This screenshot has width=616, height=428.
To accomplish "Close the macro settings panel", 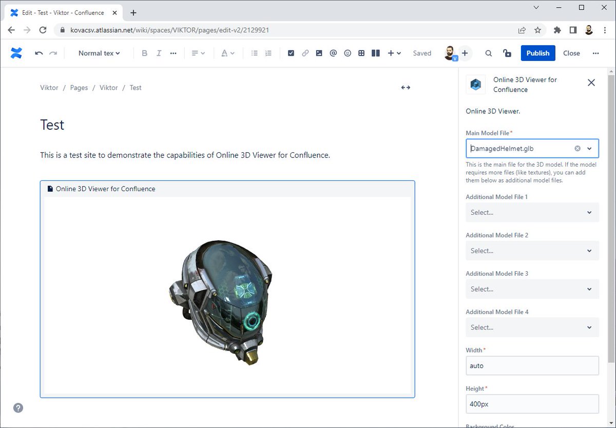I will (591, 83).
